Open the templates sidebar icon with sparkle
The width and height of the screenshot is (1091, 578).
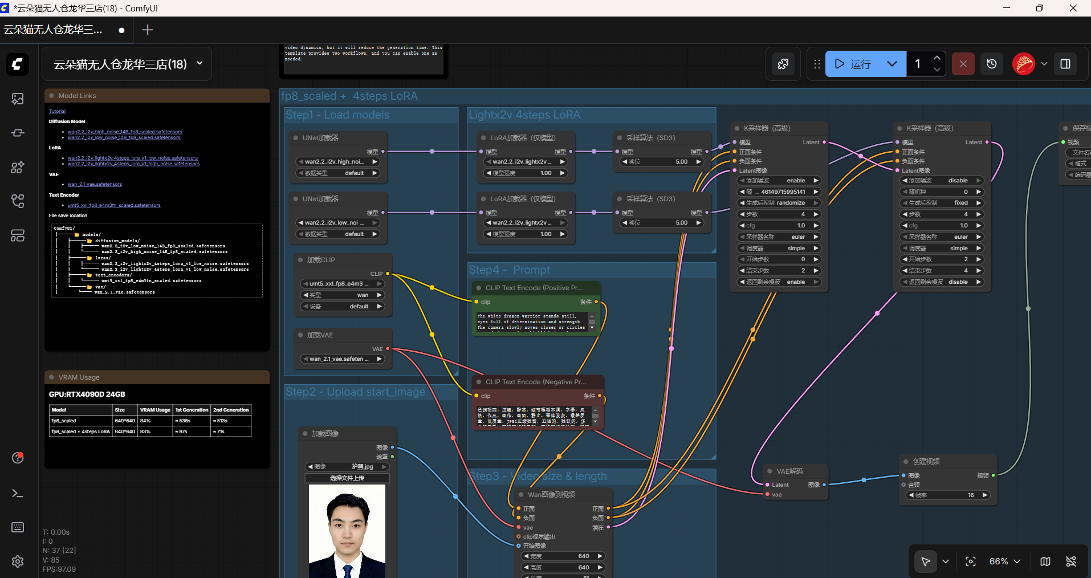[x=18, y=167]
